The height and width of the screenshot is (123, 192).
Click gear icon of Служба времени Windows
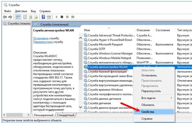[85, 90]
